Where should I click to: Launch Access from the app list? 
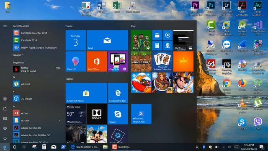(36, 113)
